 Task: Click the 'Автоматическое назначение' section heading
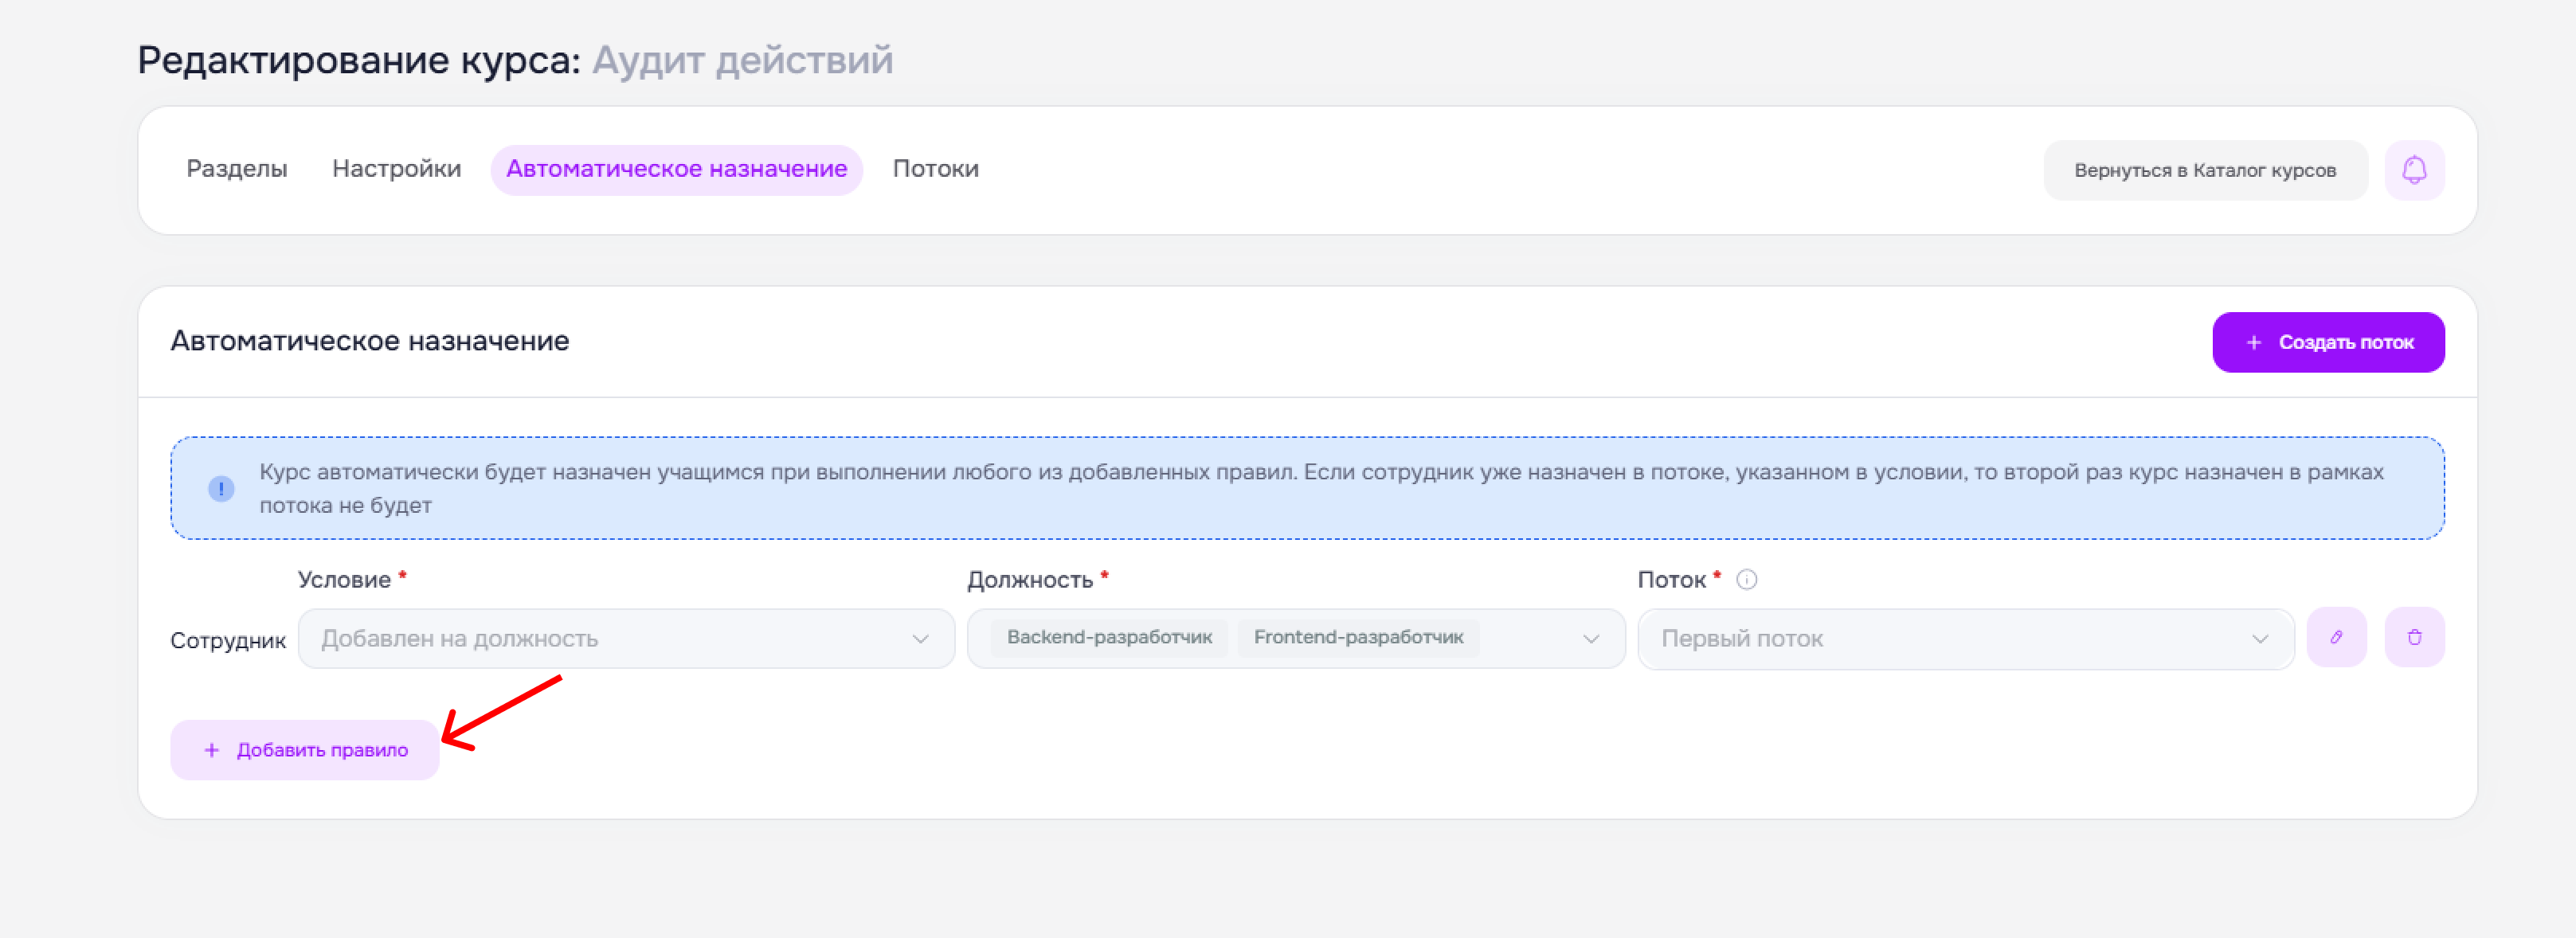coord(369,341)
